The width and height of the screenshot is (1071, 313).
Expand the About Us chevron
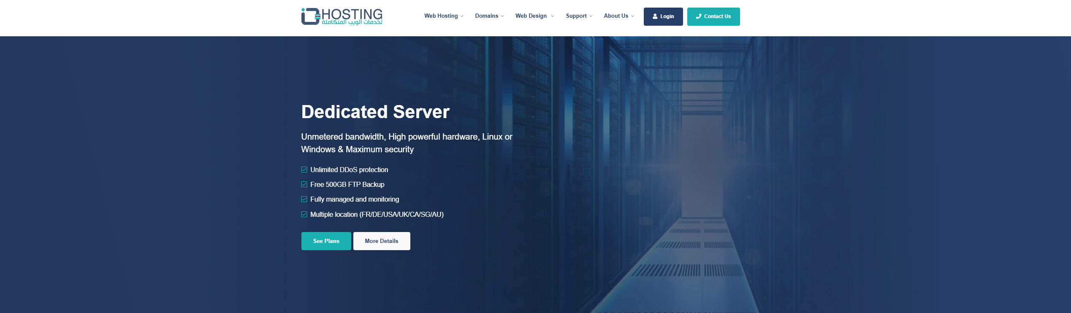coord(632,16)
